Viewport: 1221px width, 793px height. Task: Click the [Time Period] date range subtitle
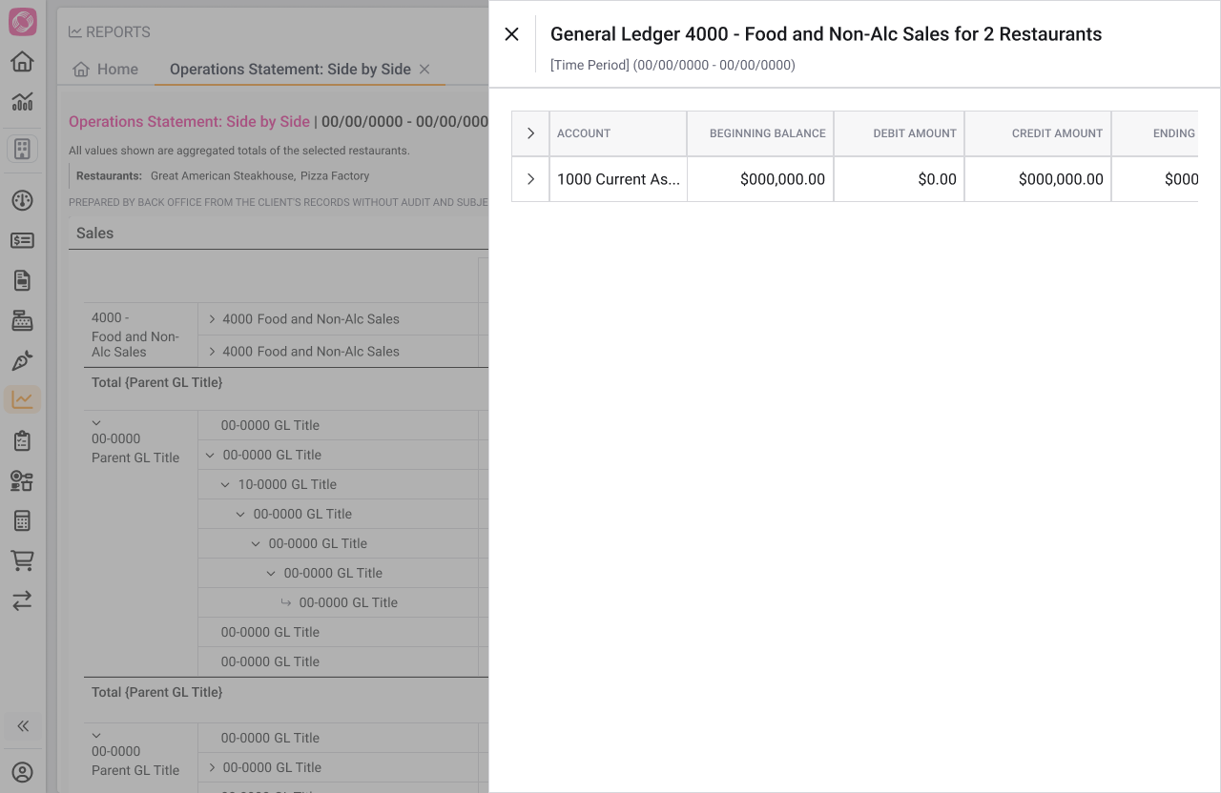(673, 65)
